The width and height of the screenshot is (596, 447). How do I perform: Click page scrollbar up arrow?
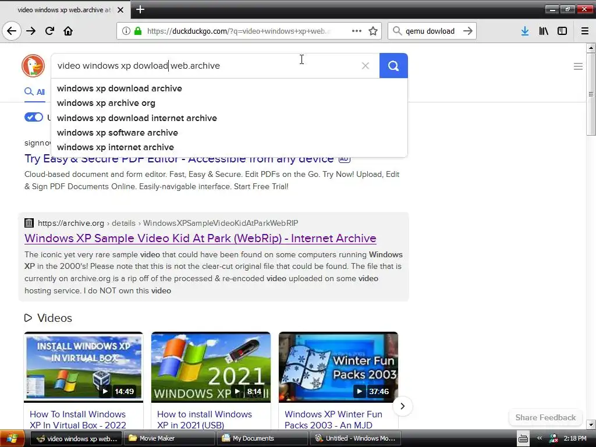point(591,48)
